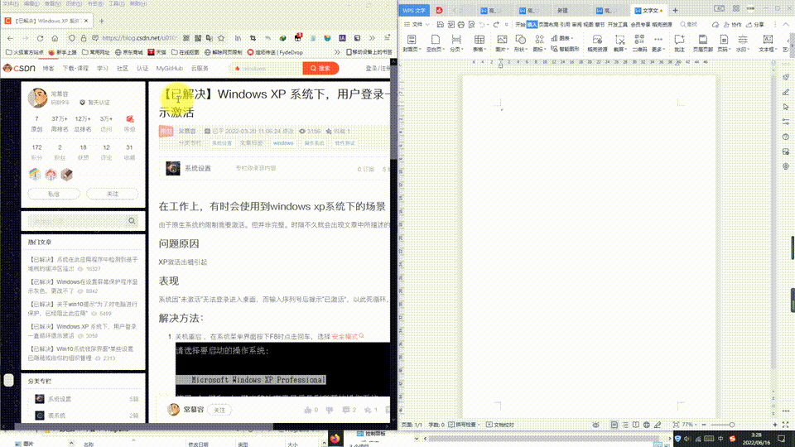The width and height of the screenshot is (795, 447).
Task: Click the 分享 button in WPS
Action: [x=755, y=24]
